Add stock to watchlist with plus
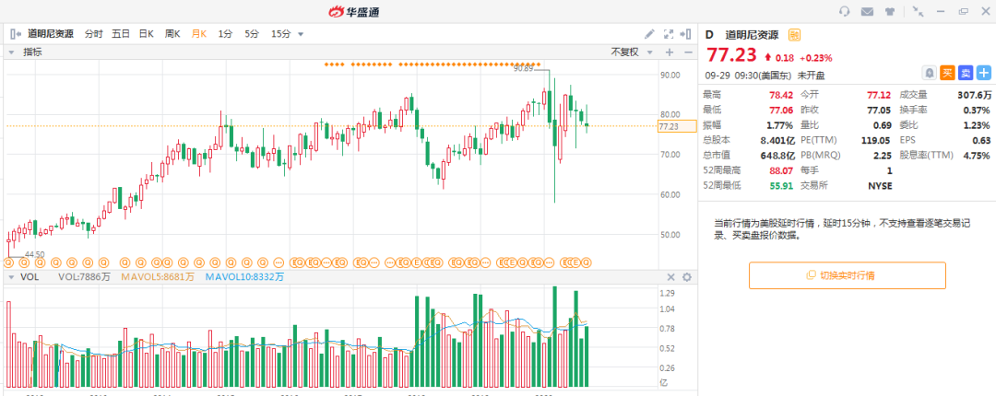This screenshot has height=396, width=996. coord(984,73)
